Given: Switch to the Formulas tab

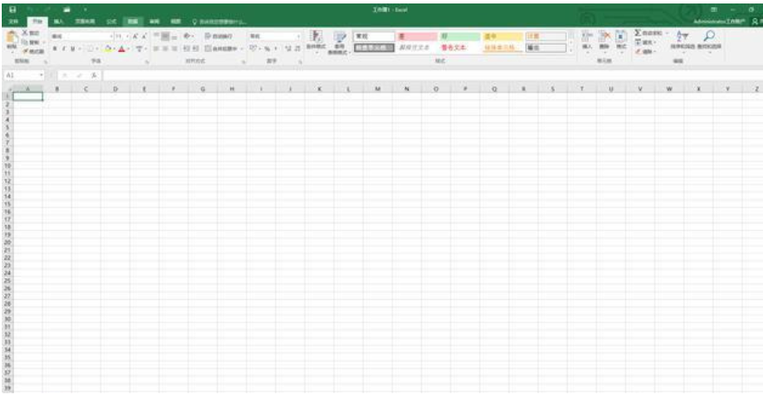Looking at the screenshot, I should pos(111,22).
